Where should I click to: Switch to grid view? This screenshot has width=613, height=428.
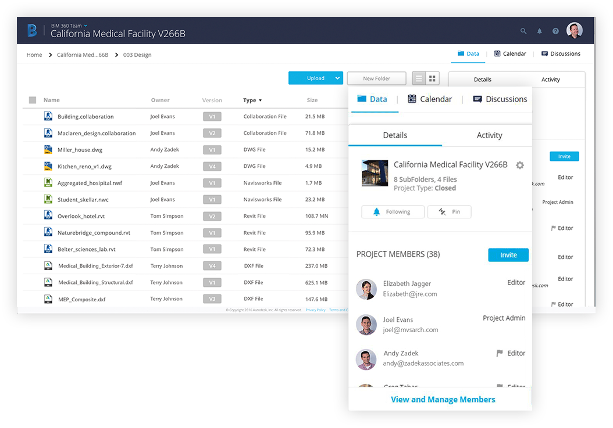tap(432, 78)
